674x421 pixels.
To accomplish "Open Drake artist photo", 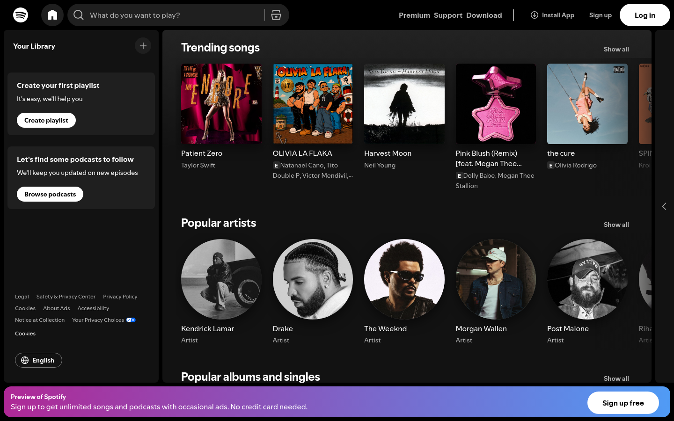I will point(313,279).
